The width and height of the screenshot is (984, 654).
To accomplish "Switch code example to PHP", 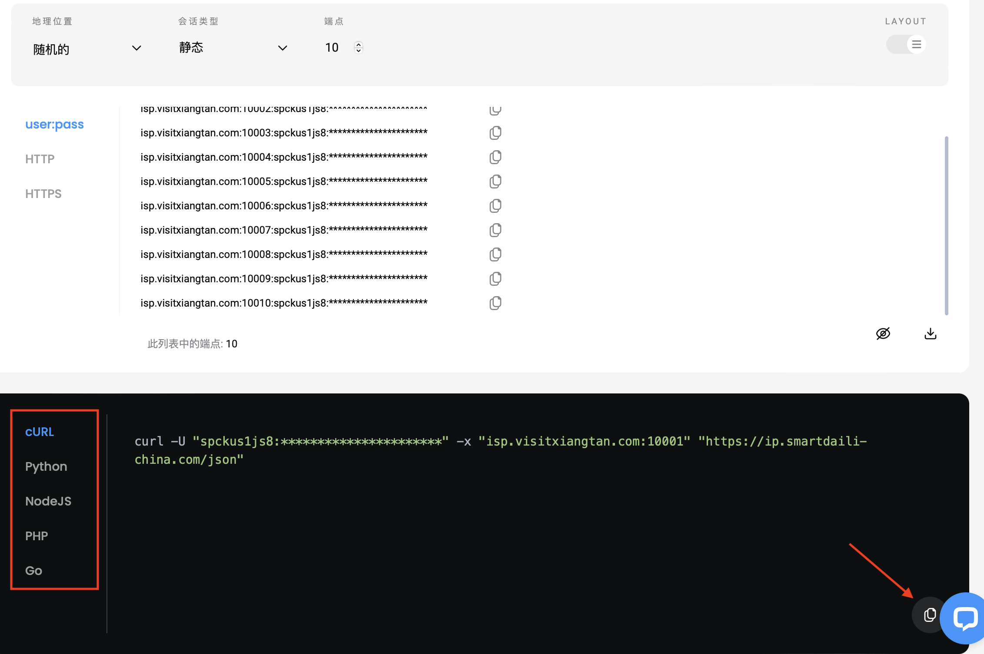I will 37,536.
